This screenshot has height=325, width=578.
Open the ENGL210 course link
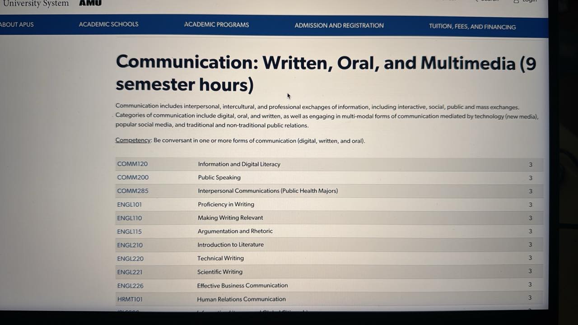pos(130,245)
